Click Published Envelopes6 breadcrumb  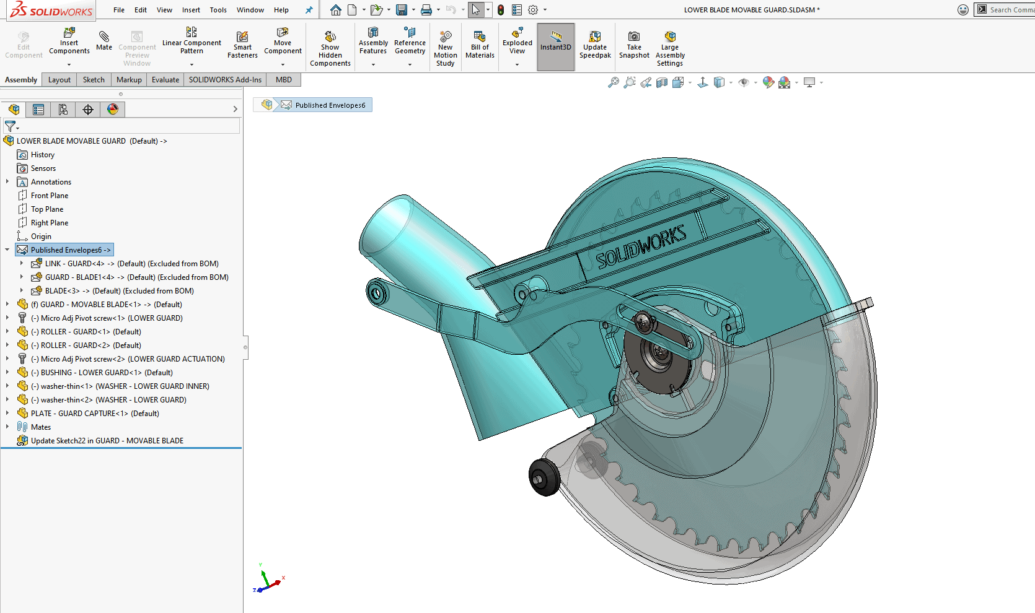pyautogui.click(x=324, y=105)
